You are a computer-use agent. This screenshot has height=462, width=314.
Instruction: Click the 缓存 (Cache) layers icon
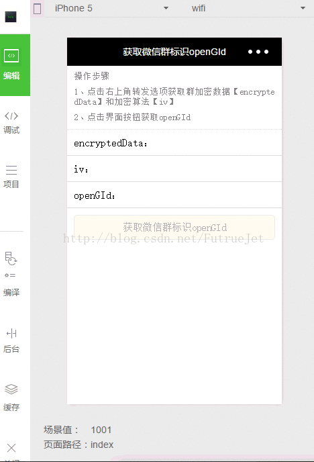[11, 389]
